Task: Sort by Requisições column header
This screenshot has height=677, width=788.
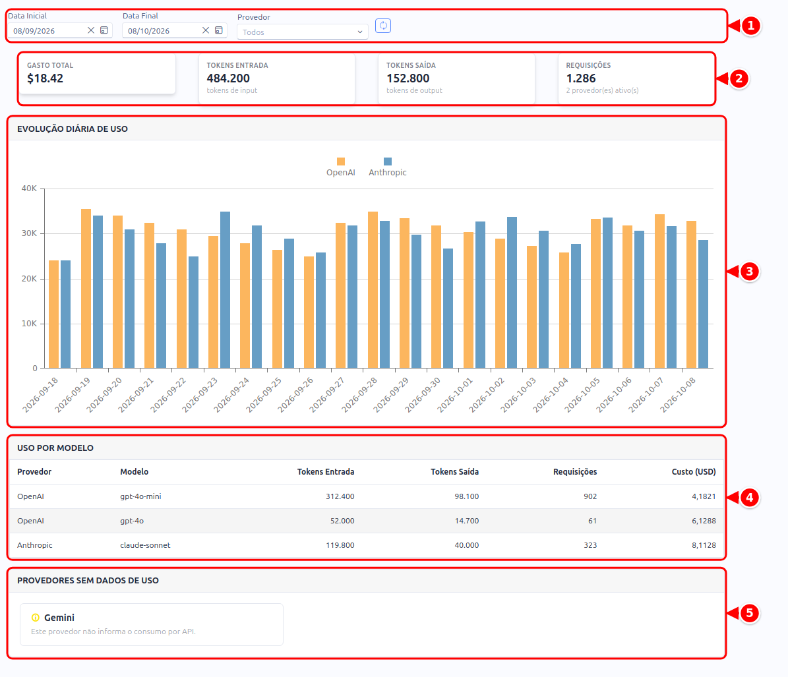Action: click(575, 471)
